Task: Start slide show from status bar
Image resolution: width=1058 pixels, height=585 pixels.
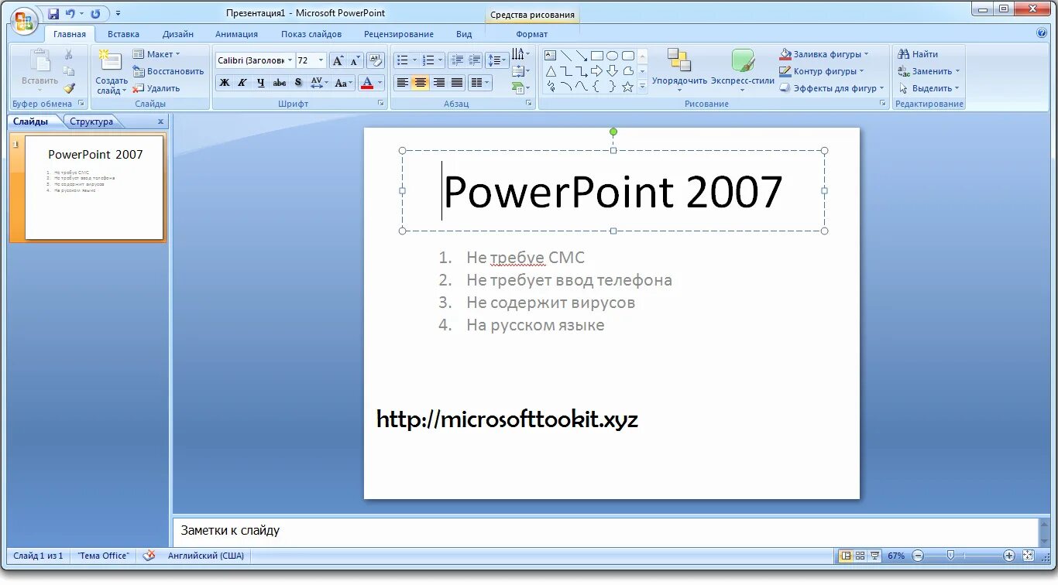Action: click(x=874, y=556)
